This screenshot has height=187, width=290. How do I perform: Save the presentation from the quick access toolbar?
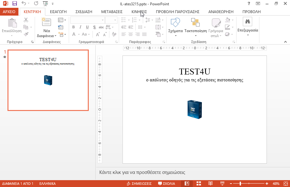click(14, 3)
